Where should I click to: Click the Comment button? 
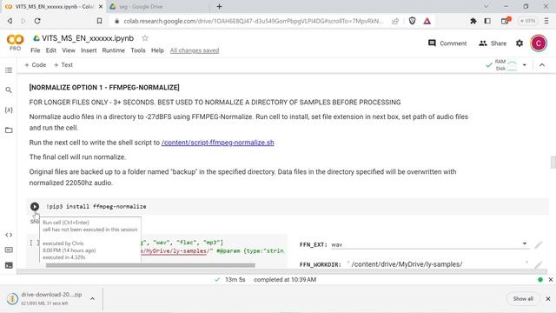pos(447,43)
